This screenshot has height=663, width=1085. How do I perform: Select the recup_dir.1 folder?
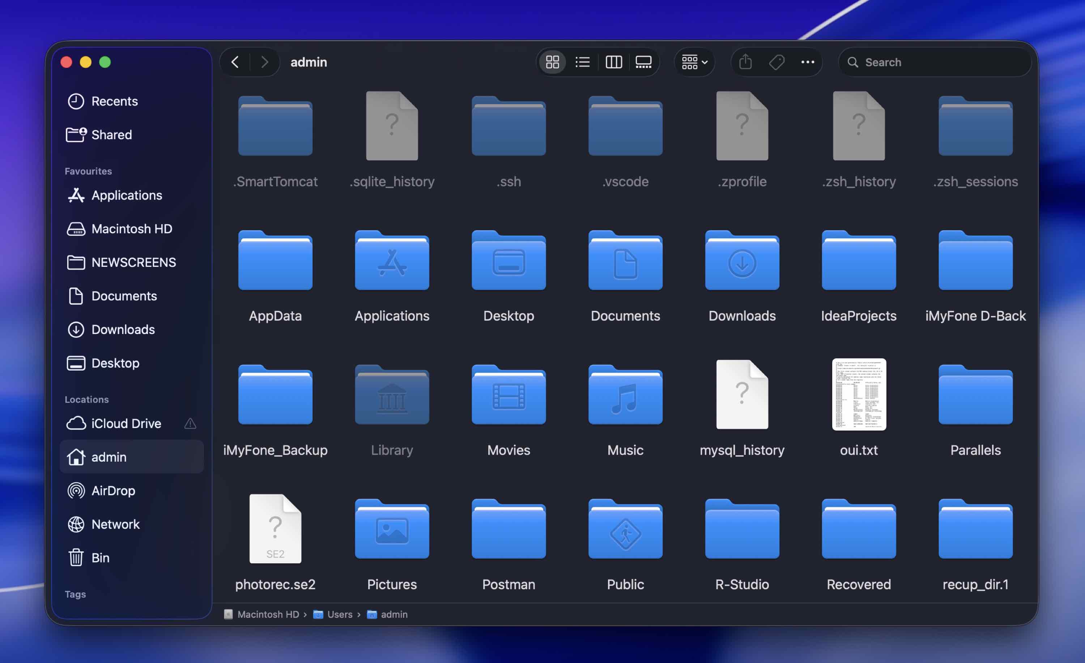point(975,529)
